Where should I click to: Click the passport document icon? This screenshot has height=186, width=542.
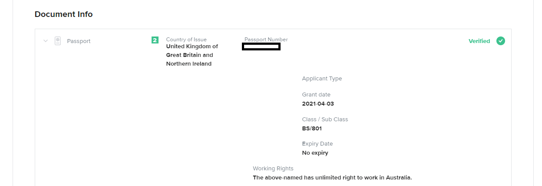[x=58, y=41]
